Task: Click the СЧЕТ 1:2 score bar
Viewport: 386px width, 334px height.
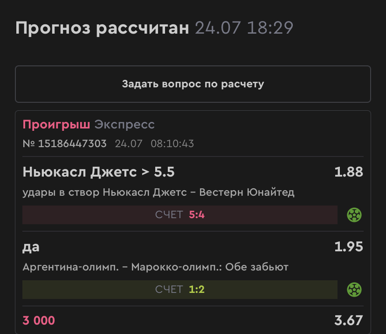Action: tap(180, 290)
